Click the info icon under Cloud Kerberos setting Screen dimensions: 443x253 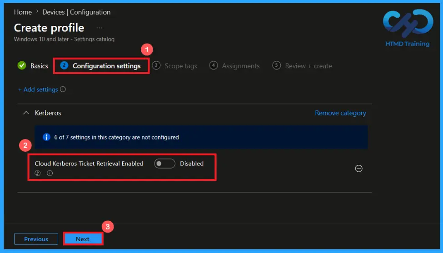point(50,173)
